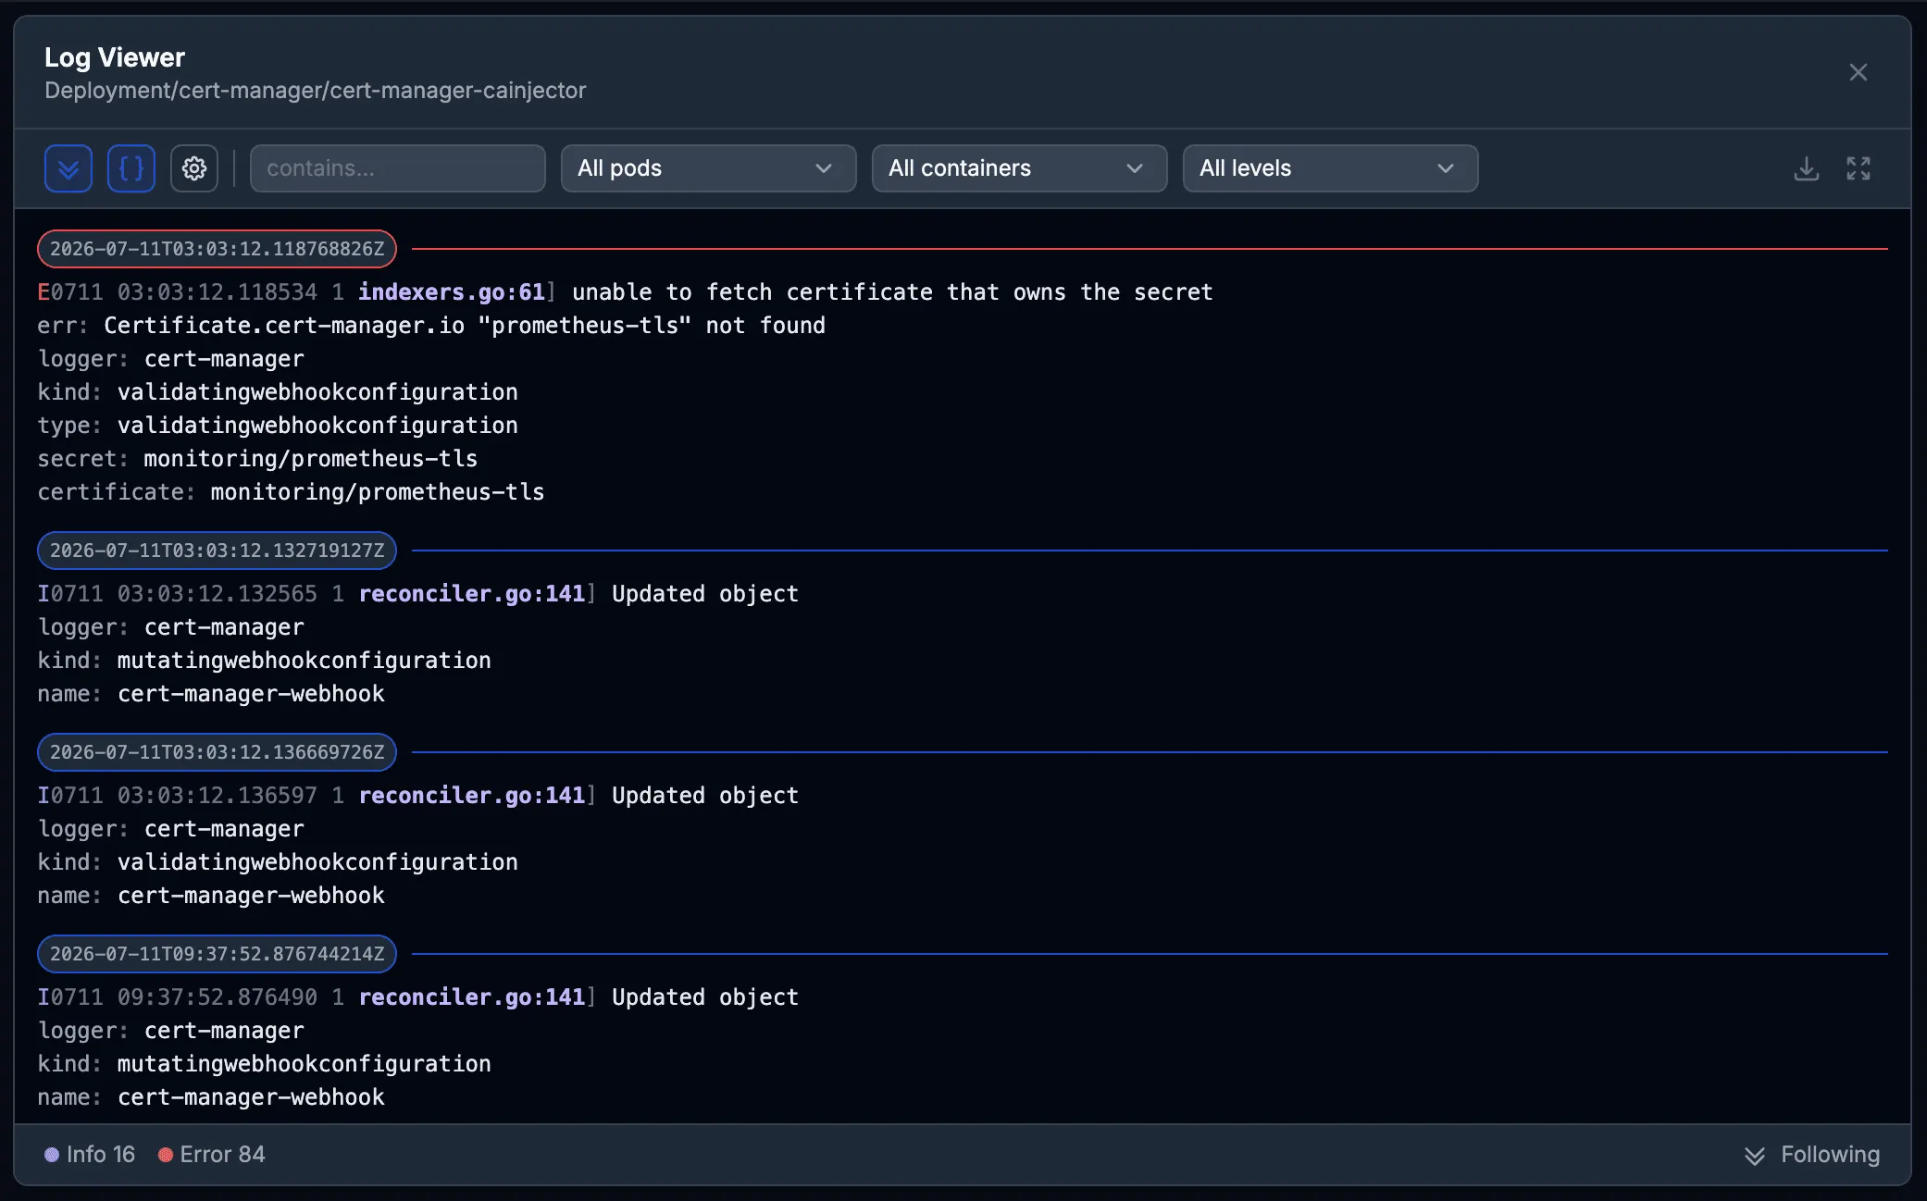This screenshot has width=1927, height=1201.
Task: Open the All levels dropdown
Action: click(1331, 168)
